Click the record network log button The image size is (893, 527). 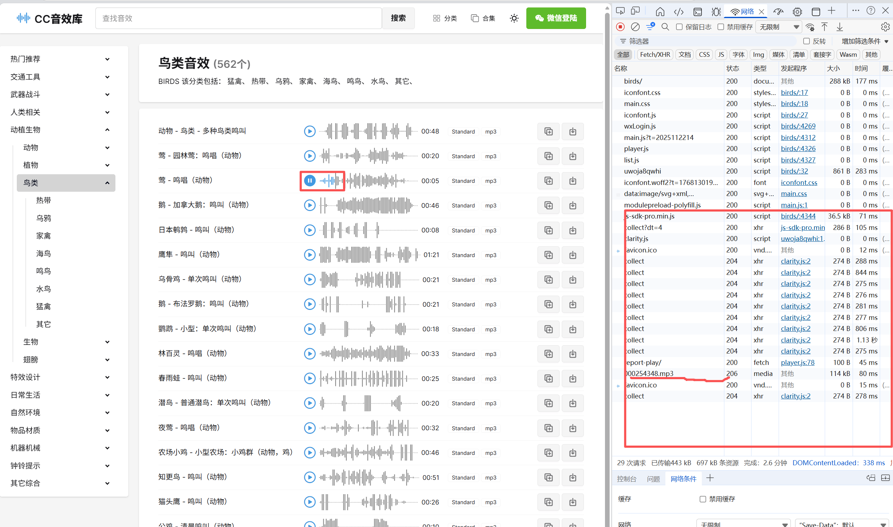(621, 27)
